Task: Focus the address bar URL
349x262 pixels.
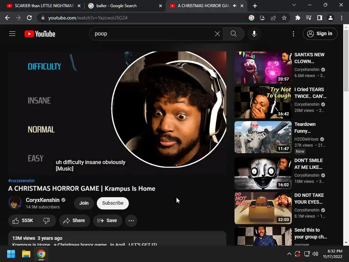Action: (88, 18)
